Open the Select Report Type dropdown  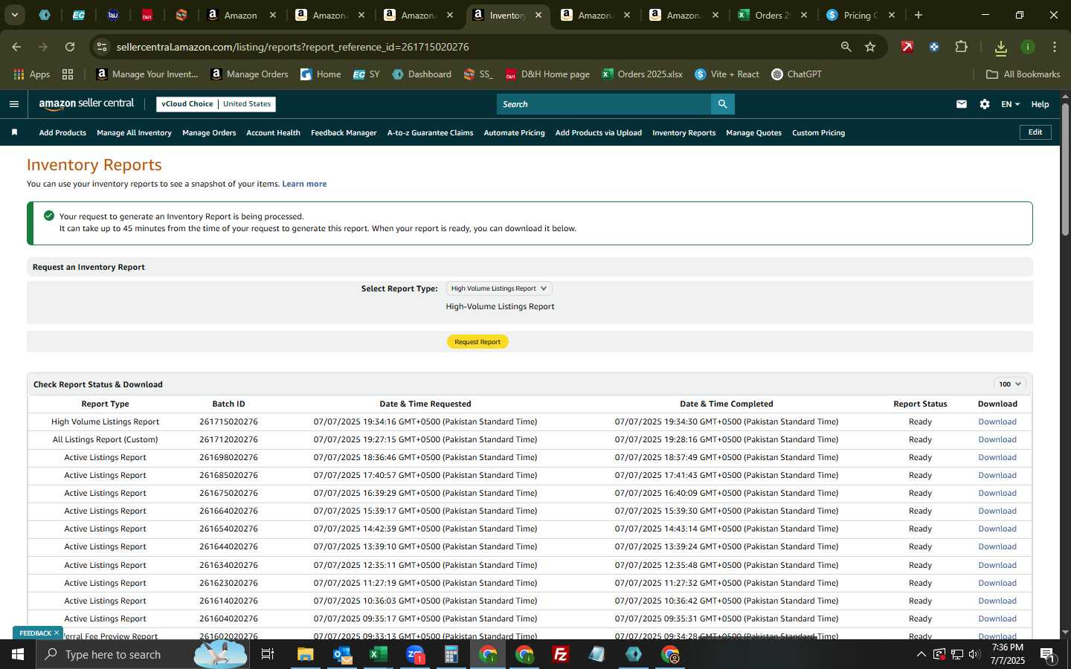point(499,288)
